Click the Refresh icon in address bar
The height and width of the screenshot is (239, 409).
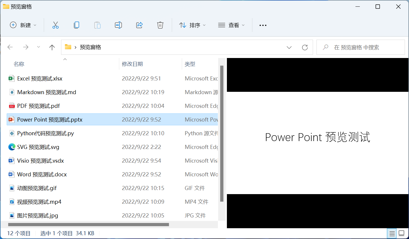pos(305,47)
